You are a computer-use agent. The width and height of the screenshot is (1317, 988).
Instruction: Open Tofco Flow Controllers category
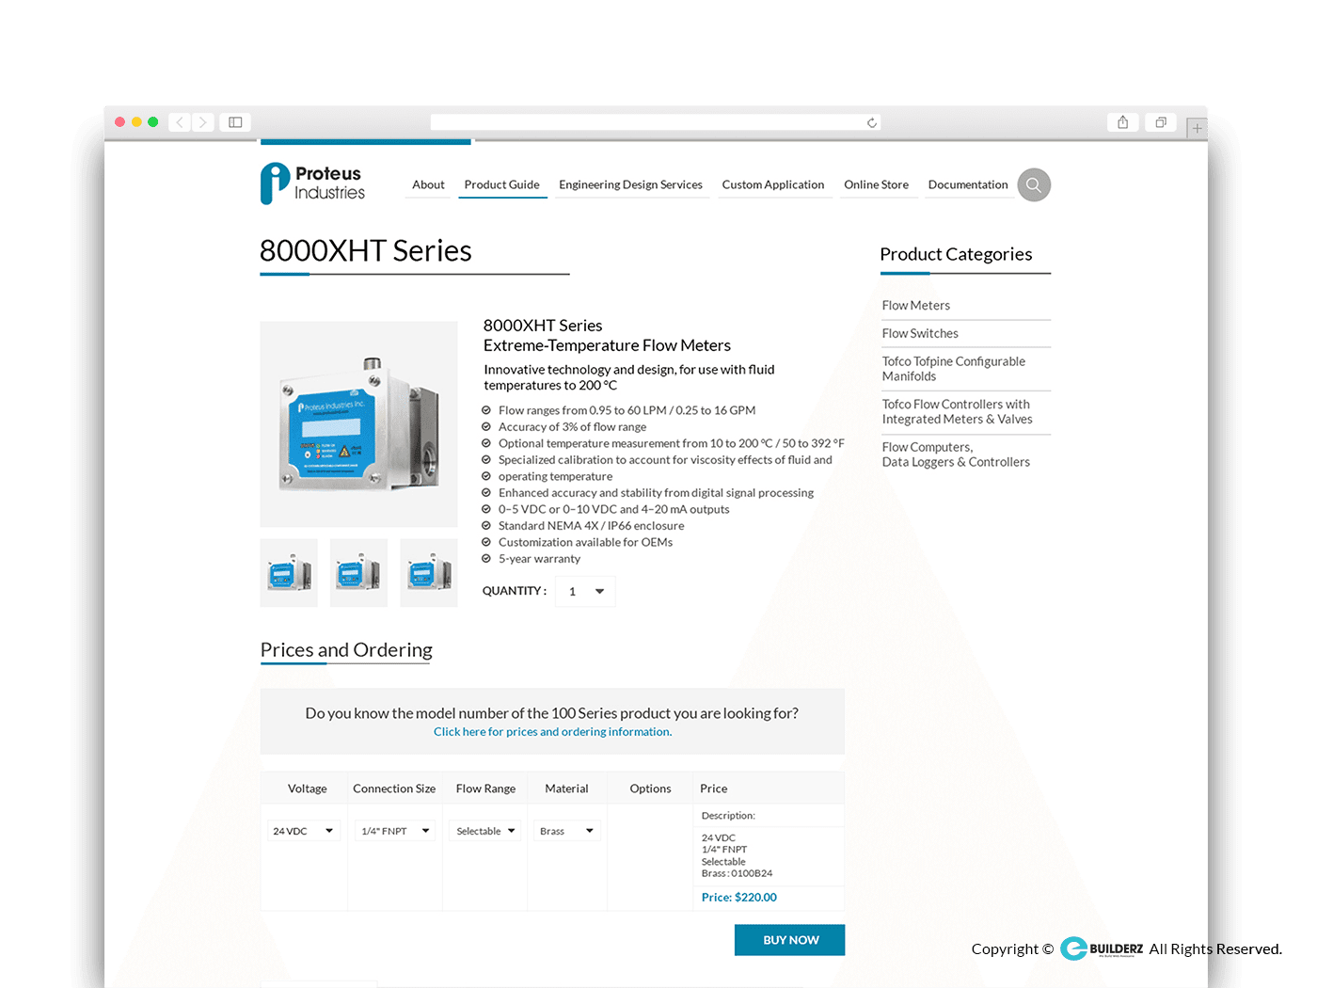point(957,412)
